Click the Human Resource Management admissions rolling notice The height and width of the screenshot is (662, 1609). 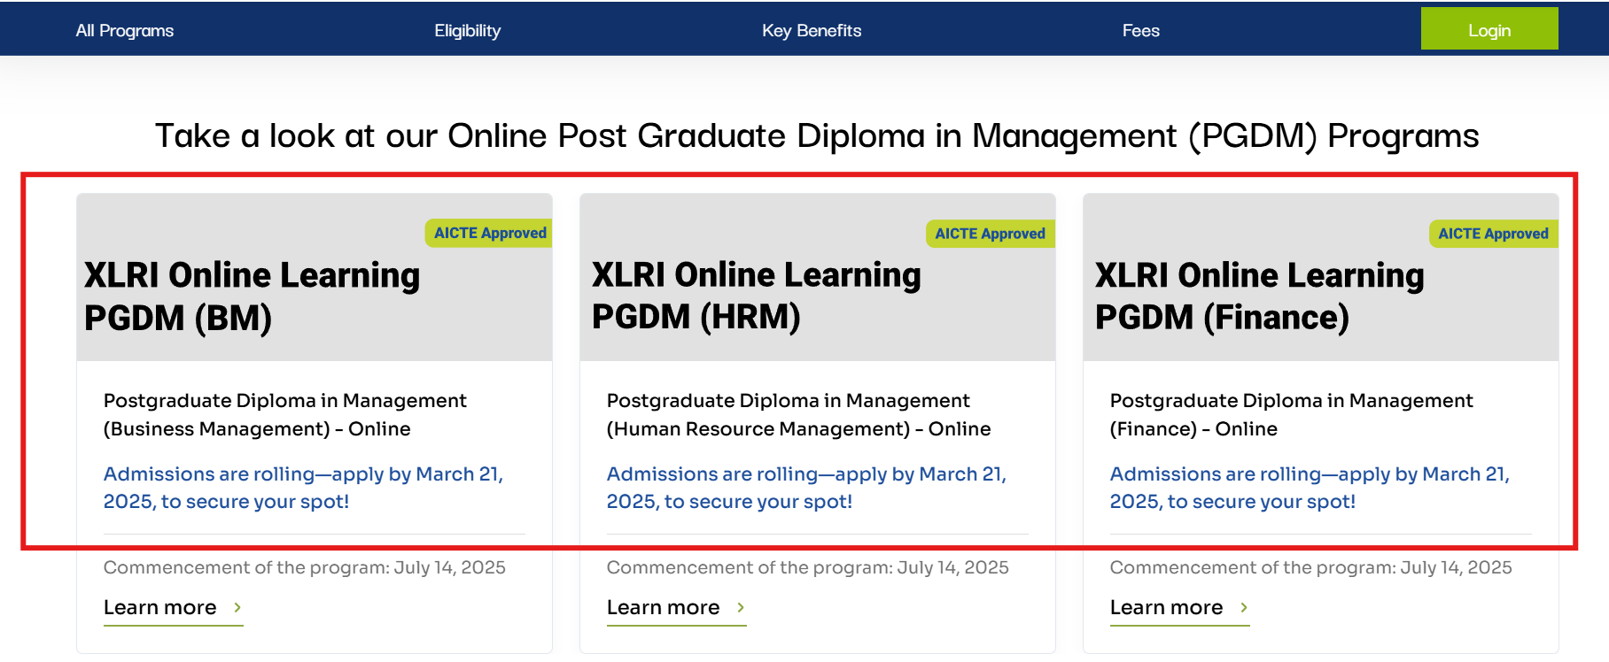[x=806, y=488]
